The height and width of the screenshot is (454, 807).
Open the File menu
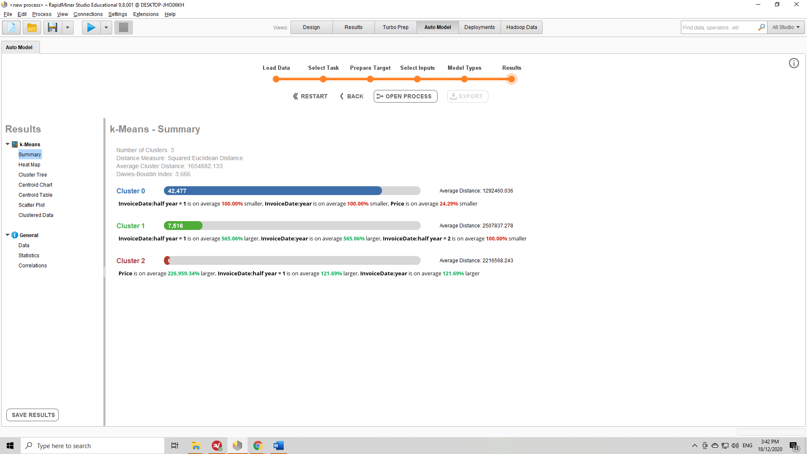click(x=8, y=14)
